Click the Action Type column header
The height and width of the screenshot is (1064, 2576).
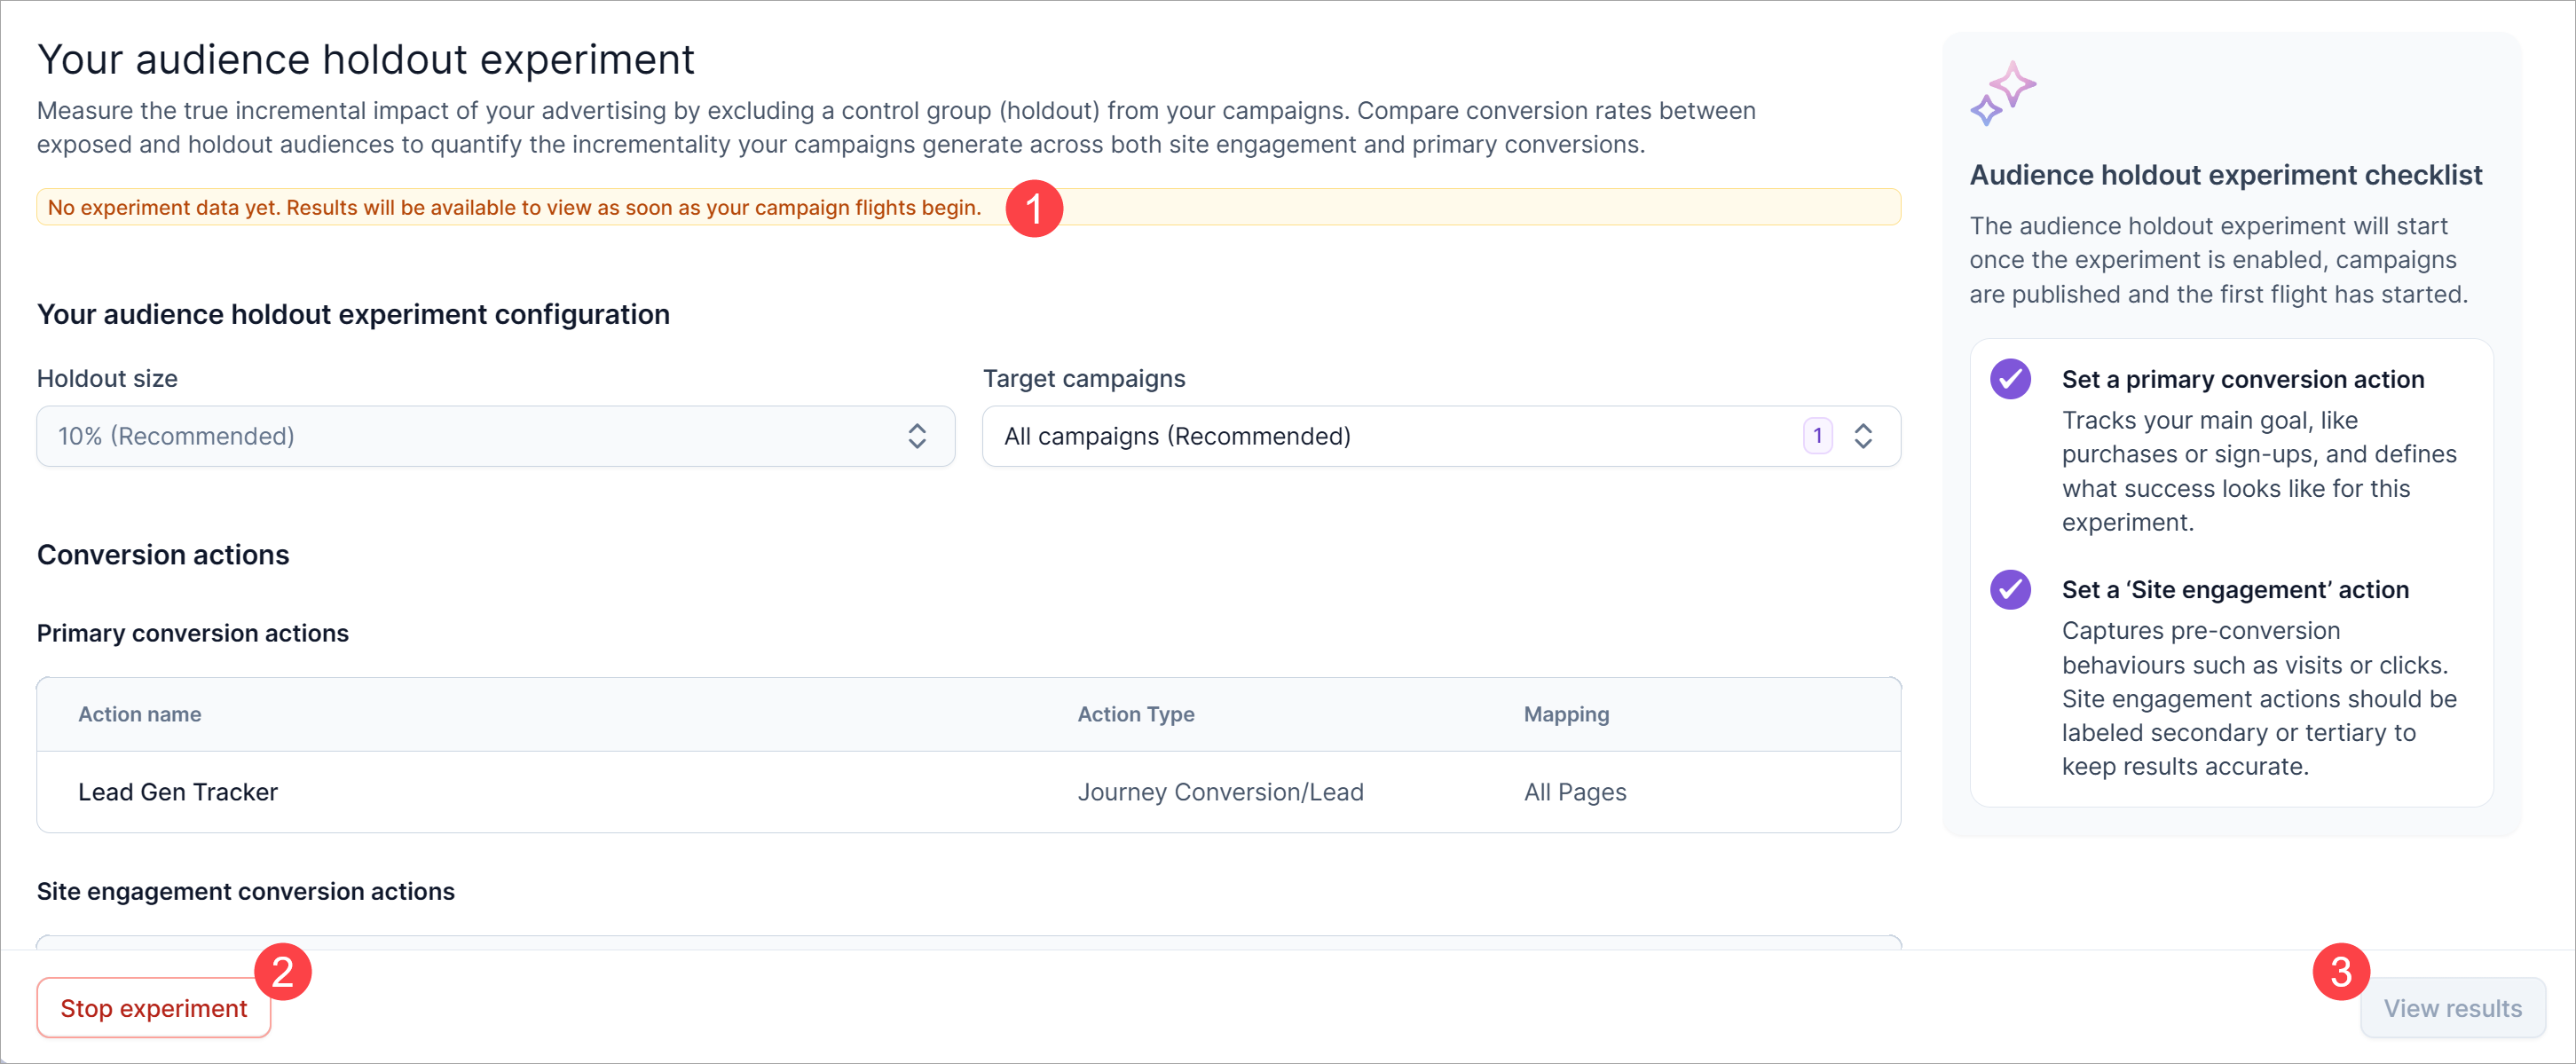click(1136, 714)
